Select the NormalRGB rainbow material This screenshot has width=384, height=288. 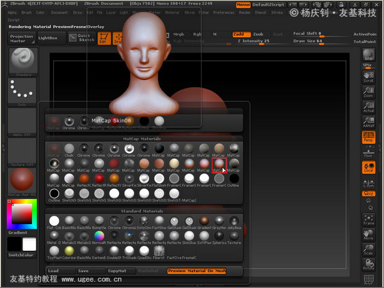coord(99,237)
